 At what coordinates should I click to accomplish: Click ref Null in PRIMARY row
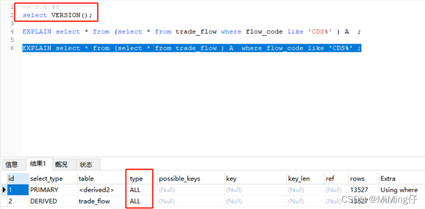pos(336,190)
